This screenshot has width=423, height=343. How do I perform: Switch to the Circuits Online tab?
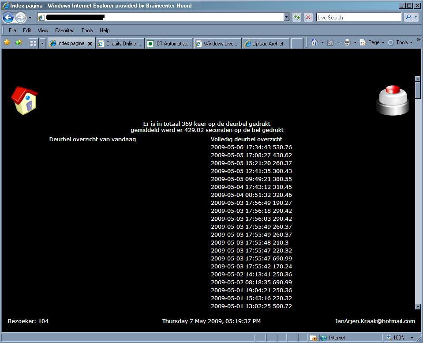120,44
